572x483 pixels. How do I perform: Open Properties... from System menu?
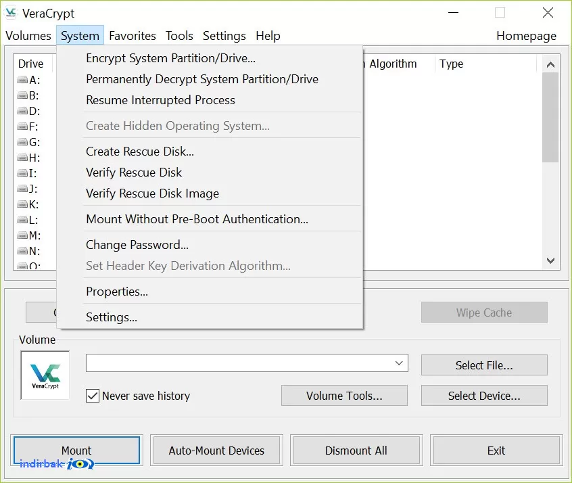(210, 292)
